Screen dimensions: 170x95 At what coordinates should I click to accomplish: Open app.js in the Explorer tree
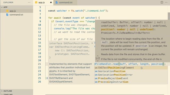(x=16, y=11)
